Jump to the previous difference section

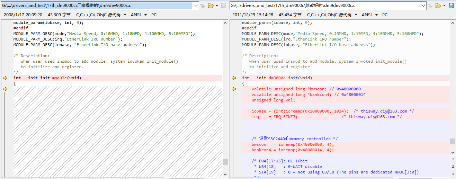tap(453, 159)
